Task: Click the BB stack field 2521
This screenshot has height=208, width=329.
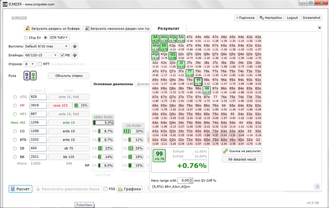Action: [x=38, y=157]
